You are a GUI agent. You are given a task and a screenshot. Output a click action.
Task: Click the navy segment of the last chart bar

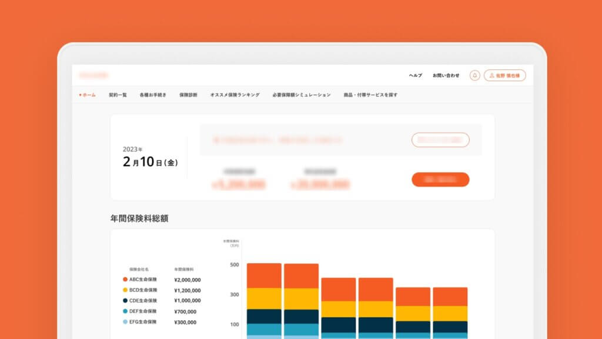click(450, 327)
